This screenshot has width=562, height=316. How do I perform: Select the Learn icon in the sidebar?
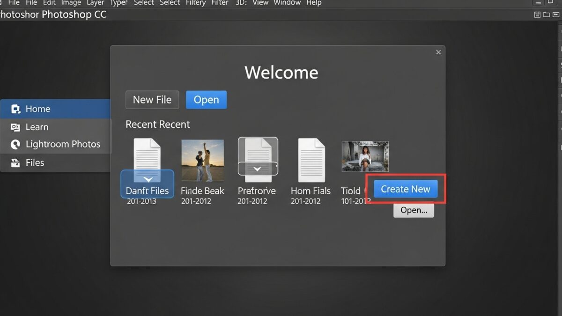click(x=15, y=127)
